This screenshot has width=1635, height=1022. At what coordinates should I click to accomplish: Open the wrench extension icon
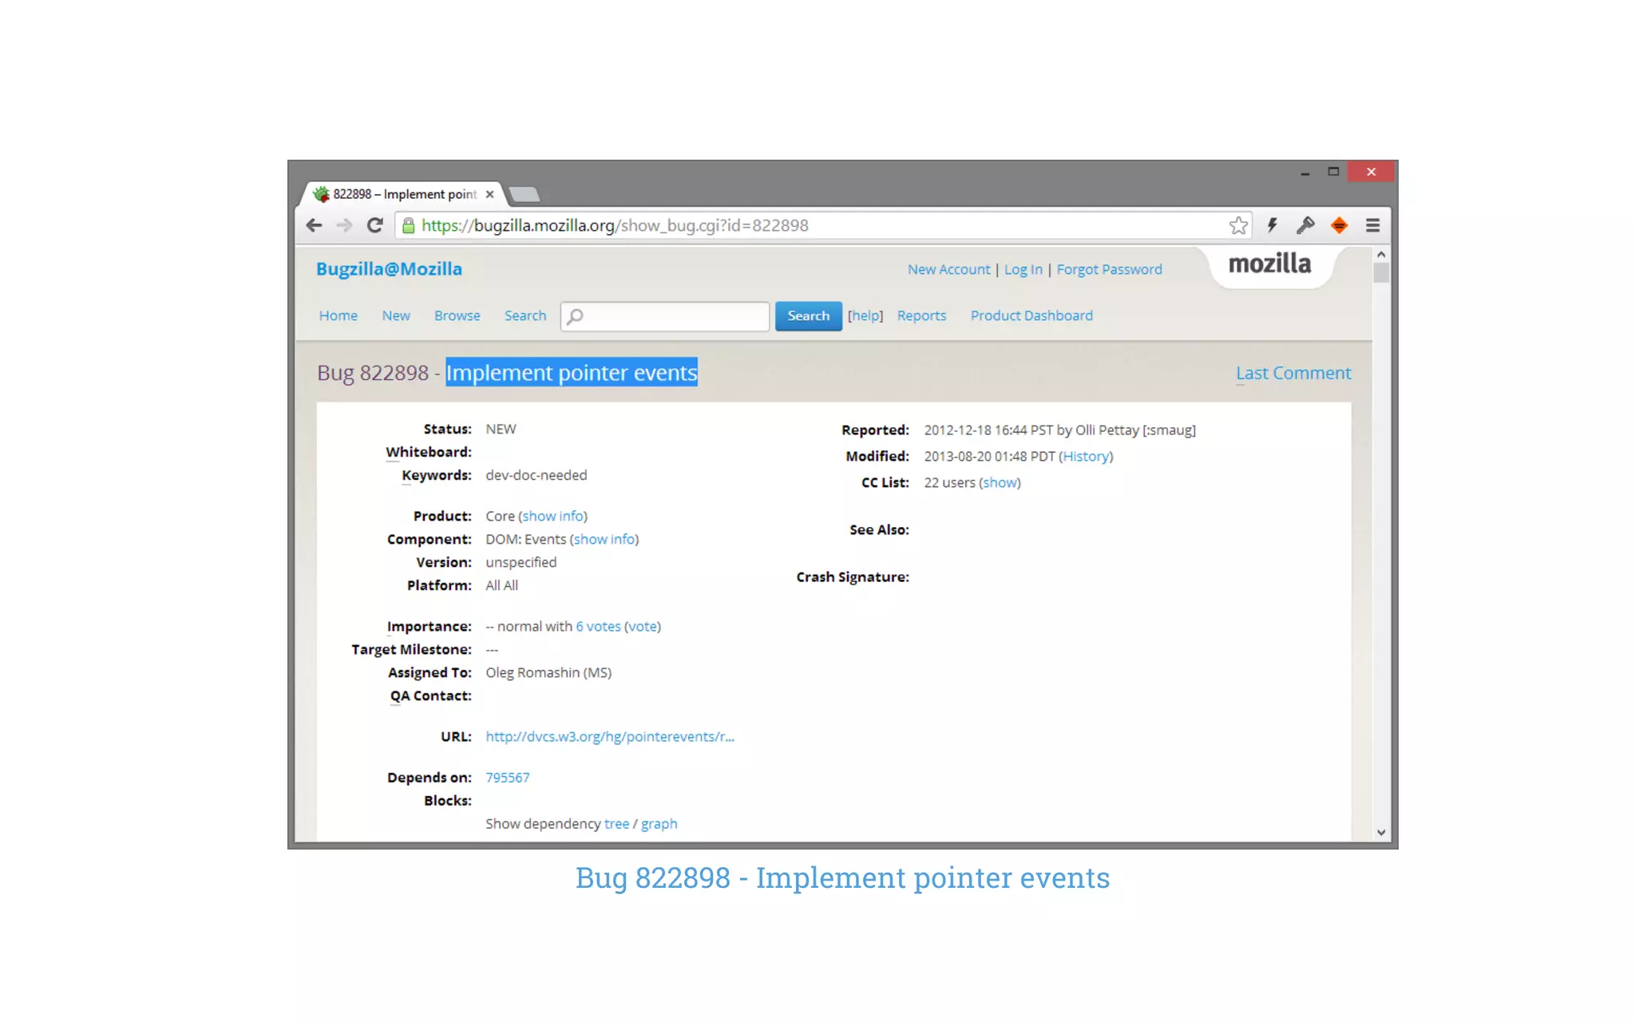click(x=1305, y=225)
